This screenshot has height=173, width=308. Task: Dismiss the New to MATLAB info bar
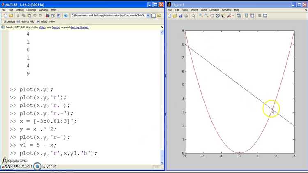coord(162,27)
